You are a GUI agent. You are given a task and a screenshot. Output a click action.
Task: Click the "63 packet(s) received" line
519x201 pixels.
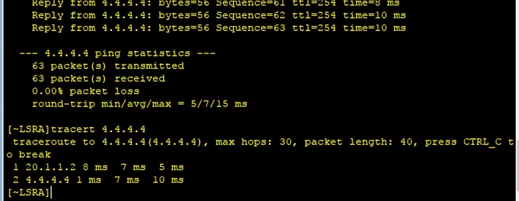click(98, 79)
